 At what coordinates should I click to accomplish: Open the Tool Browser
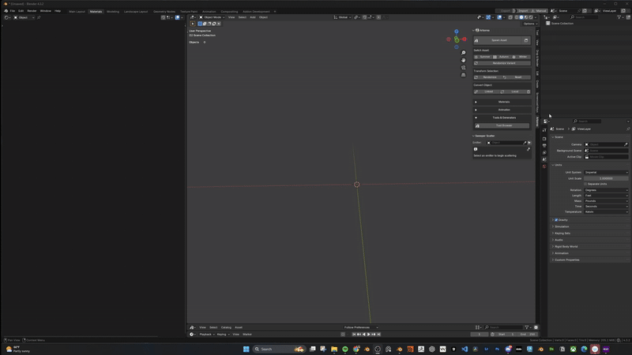click(502, 125)
